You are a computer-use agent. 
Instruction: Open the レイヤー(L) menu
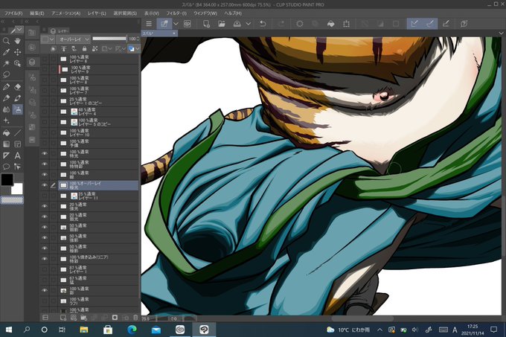(97, 13)
